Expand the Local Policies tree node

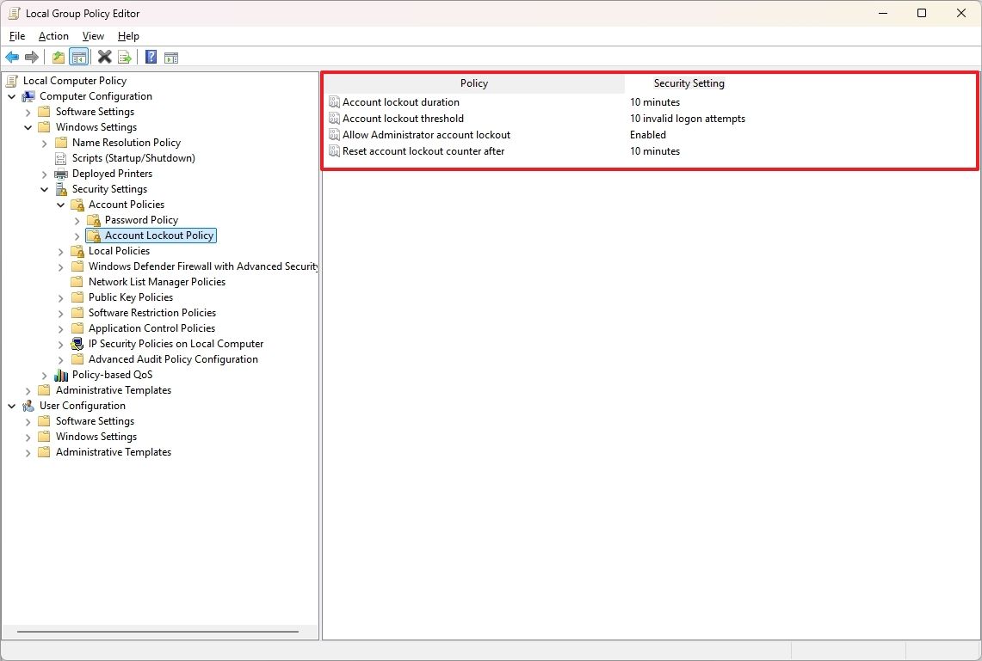tap(59, 251)
